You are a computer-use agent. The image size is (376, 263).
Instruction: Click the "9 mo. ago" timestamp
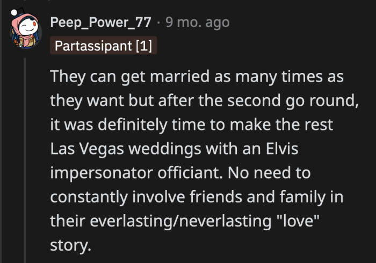coord(197,23)
